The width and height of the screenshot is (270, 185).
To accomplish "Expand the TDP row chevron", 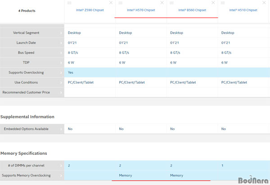I will point(61,63).
